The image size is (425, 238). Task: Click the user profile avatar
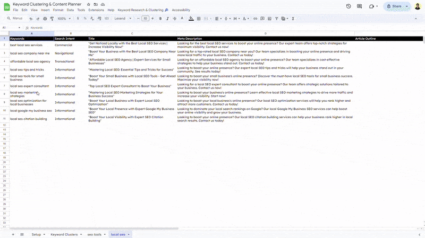pyautogui.click(x=418, y=6)
